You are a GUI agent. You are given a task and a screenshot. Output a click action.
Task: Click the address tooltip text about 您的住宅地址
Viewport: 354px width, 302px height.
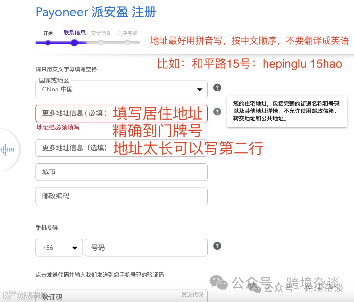click(286, 111)
